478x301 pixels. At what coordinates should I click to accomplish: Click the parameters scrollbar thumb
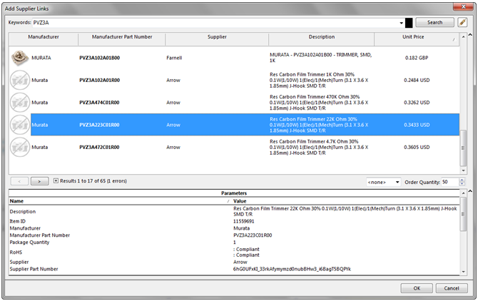[463, 214]
